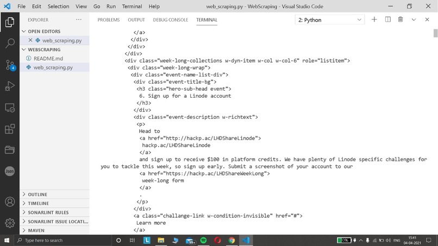This screenshot has height=246, width=438.
Task: Click '6. Sign up for a Linode account' text
Action: click(185, 96)
